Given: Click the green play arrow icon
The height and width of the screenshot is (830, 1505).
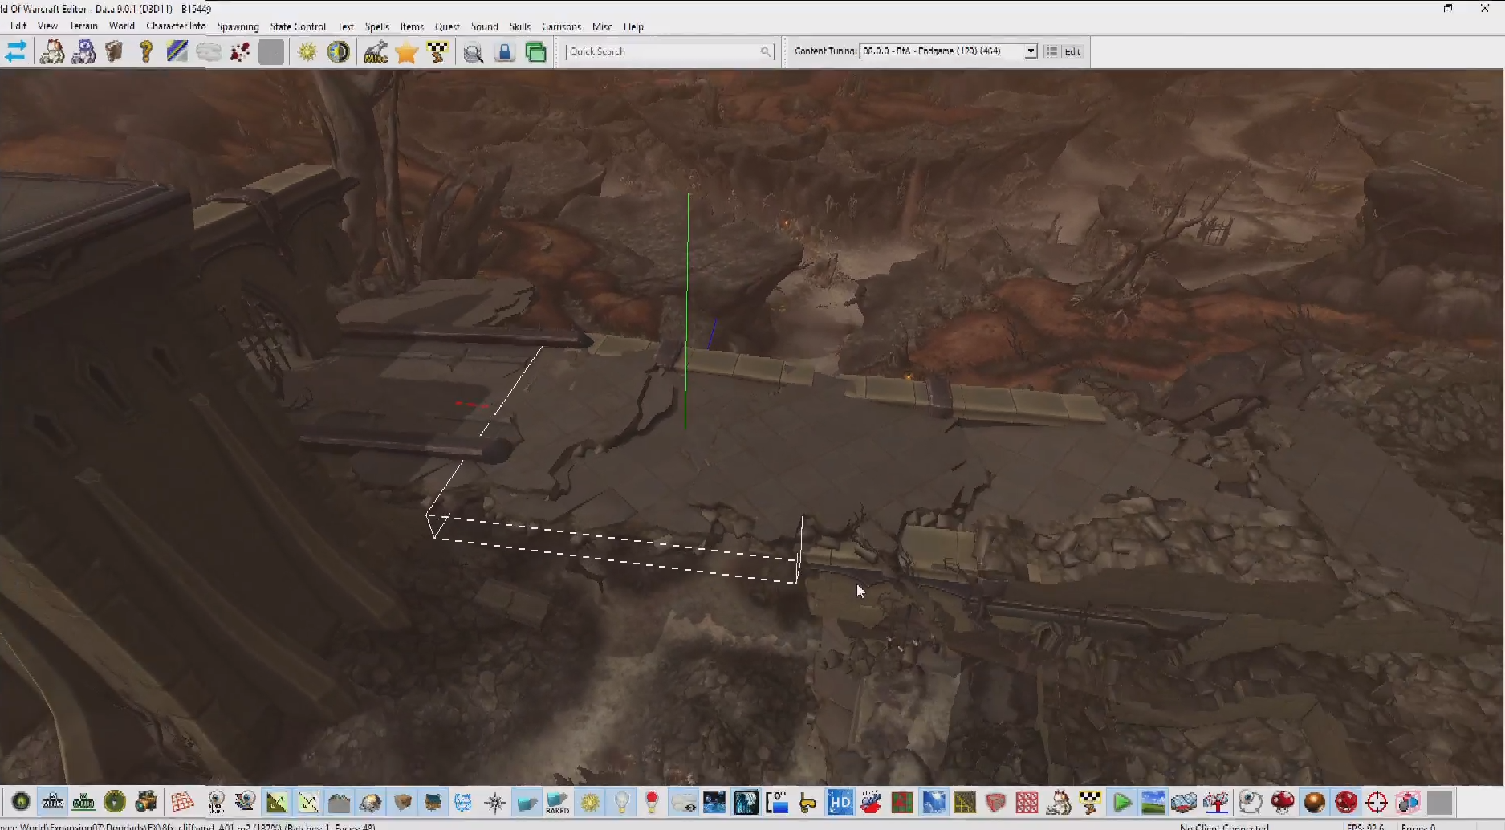Looking at the screenshot, I should tap(1122, 801).
